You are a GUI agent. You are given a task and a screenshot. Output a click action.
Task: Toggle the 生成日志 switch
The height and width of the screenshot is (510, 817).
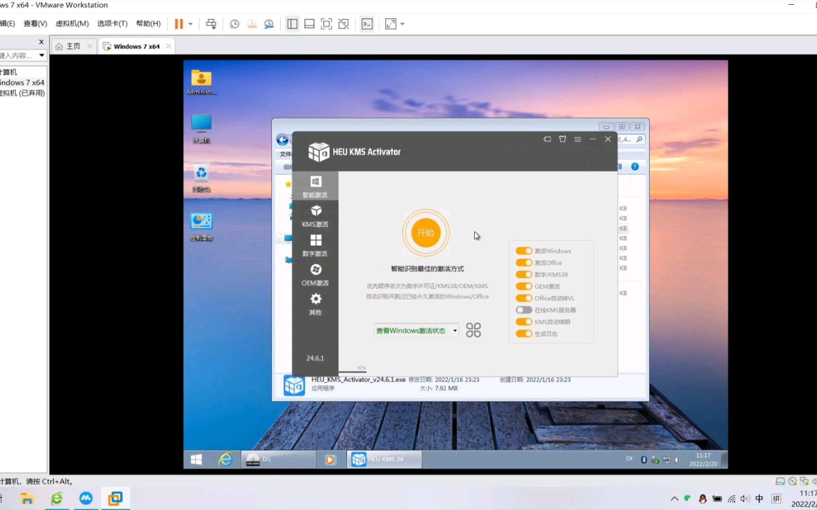(x=523, y=333)
